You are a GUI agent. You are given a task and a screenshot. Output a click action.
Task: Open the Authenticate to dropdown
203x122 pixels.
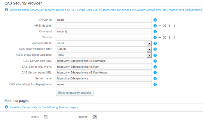pos(149,43)
